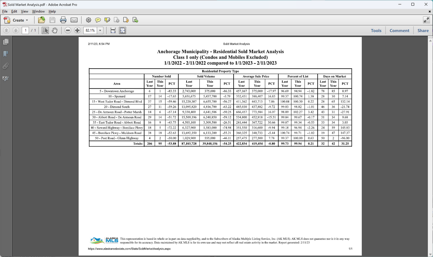Activate the Hand pan tool

tap(54, 31)
